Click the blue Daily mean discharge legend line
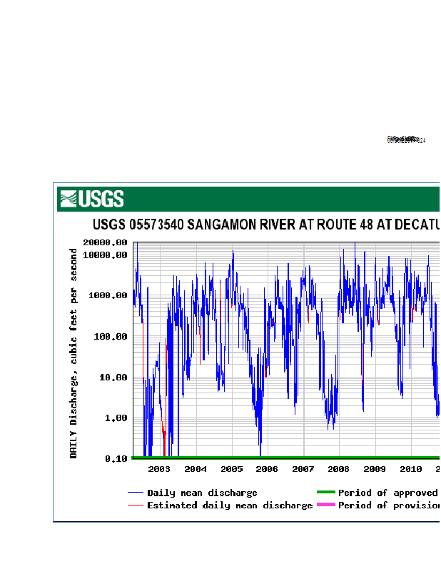Image resolution: width=441 pixels, height=572 pixels. click(136, 493)
